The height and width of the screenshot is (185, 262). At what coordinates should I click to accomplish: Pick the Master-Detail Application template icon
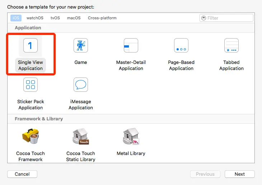coord(131,45)
